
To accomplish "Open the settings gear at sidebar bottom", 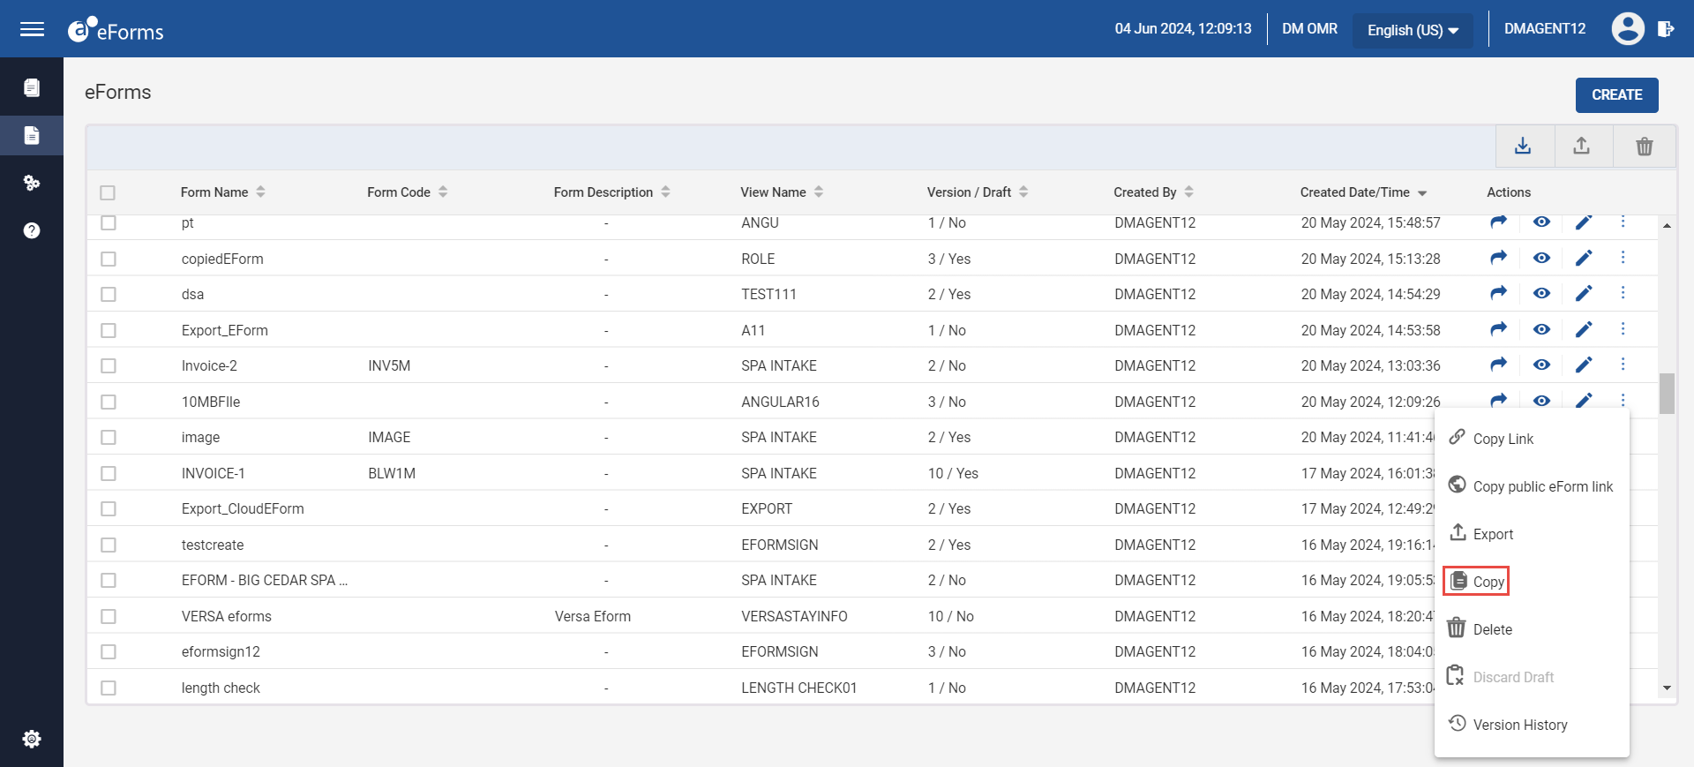I will (32, 739).
